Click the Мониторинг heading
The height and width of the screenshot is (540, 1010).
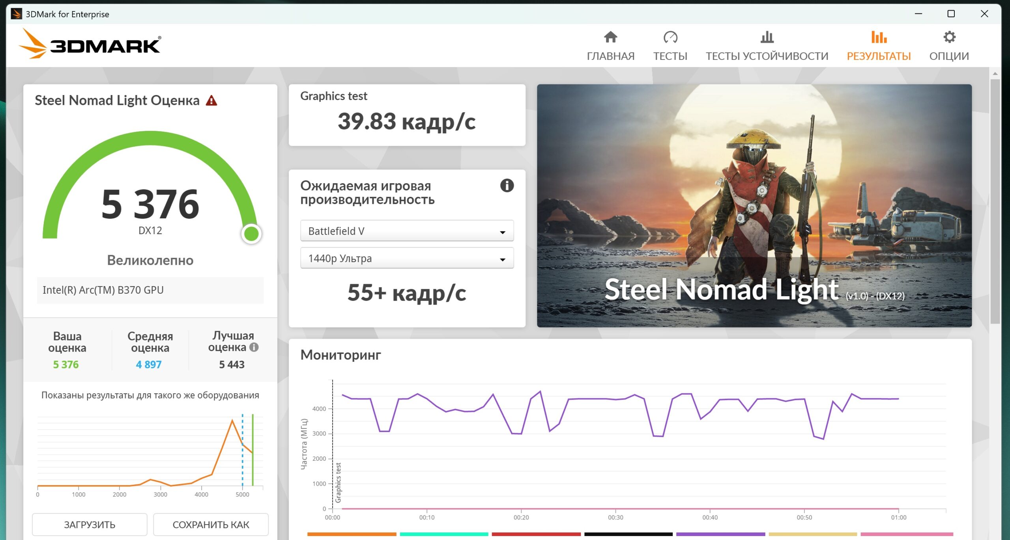point(341,355)
